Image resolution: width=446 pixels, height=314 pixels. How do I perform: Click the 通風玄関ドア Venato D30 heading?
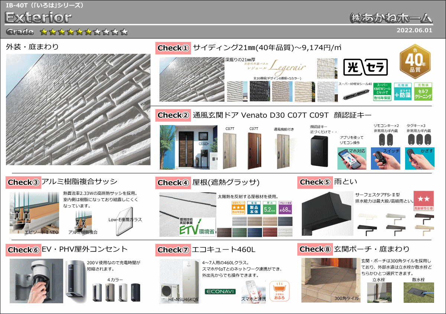pyautogui.click(x=282, y=115)
